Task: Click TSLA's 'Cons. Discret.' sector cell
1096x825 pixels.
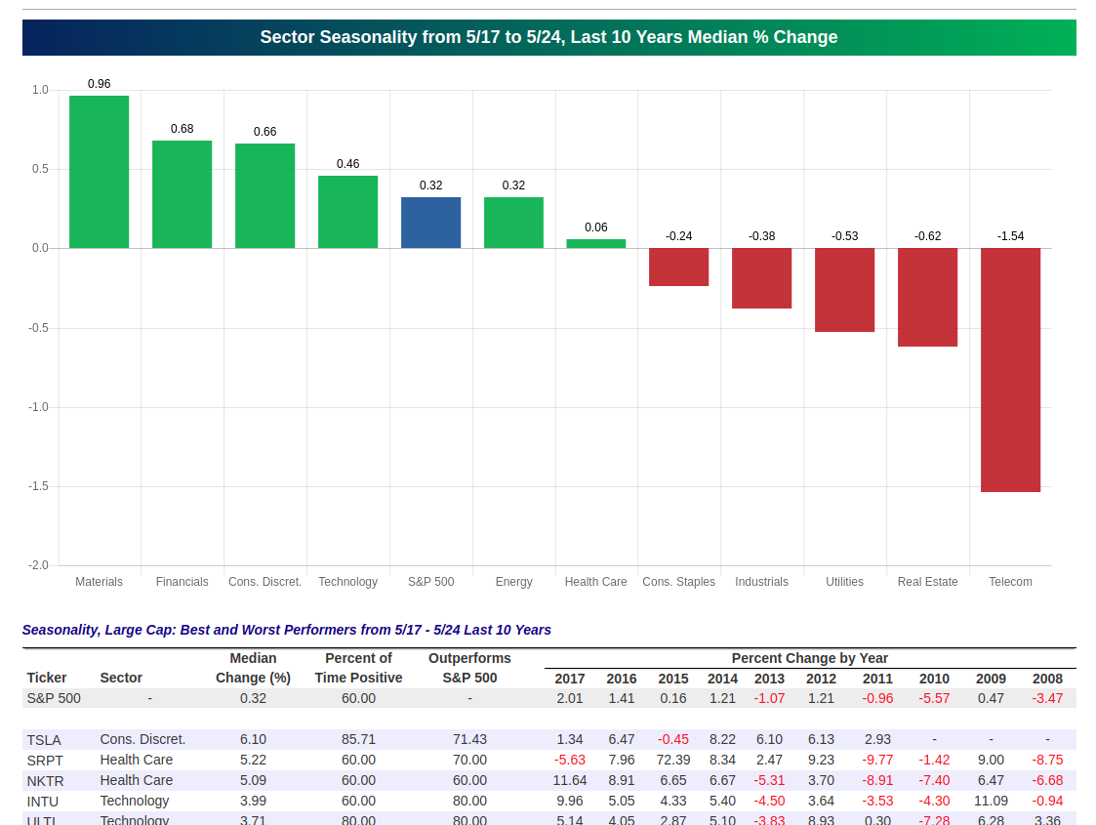Action: (142, 740)
